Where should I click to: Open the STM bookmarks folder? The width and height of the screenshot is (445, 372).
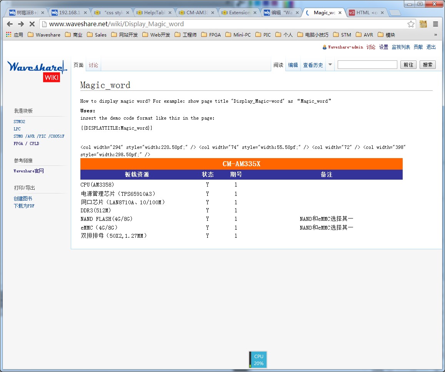pyautogui.click(x=342, y=35)
